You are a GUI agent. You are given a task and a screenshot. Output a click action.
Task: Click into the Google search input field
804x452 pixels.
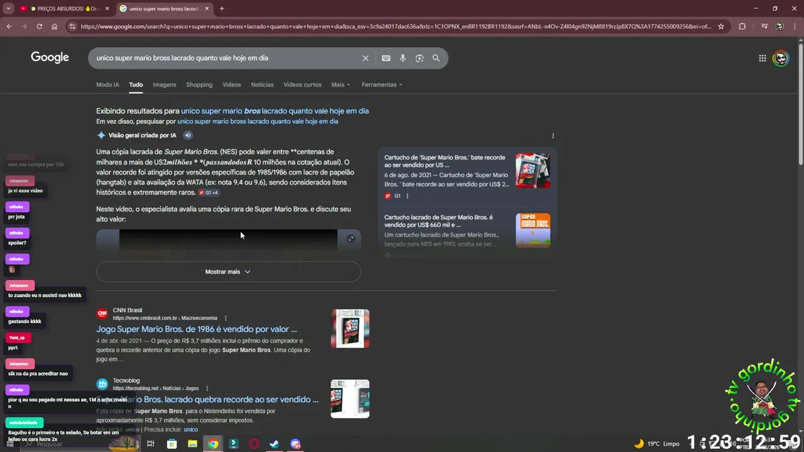coord(226,58)
